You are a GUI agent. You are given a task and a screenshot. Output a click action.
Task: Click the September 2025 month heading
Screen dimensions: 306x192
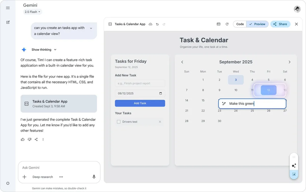click(x=236, y=62)
